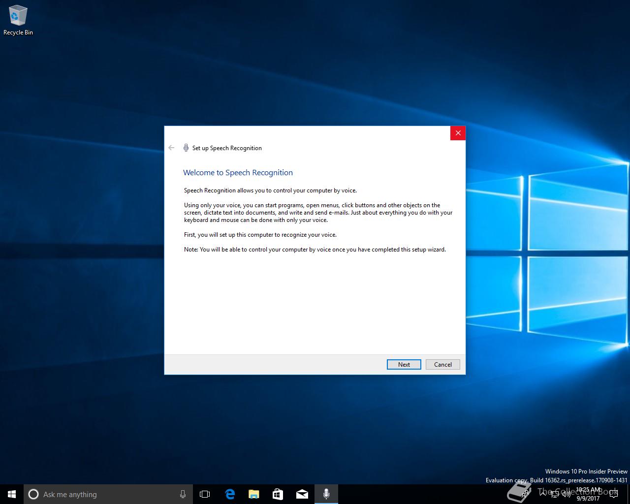Image resolution: width=630 pixels, height=504 pixels.
Task: Open the Mail app from the taskbar
Action: pos(302,494)
